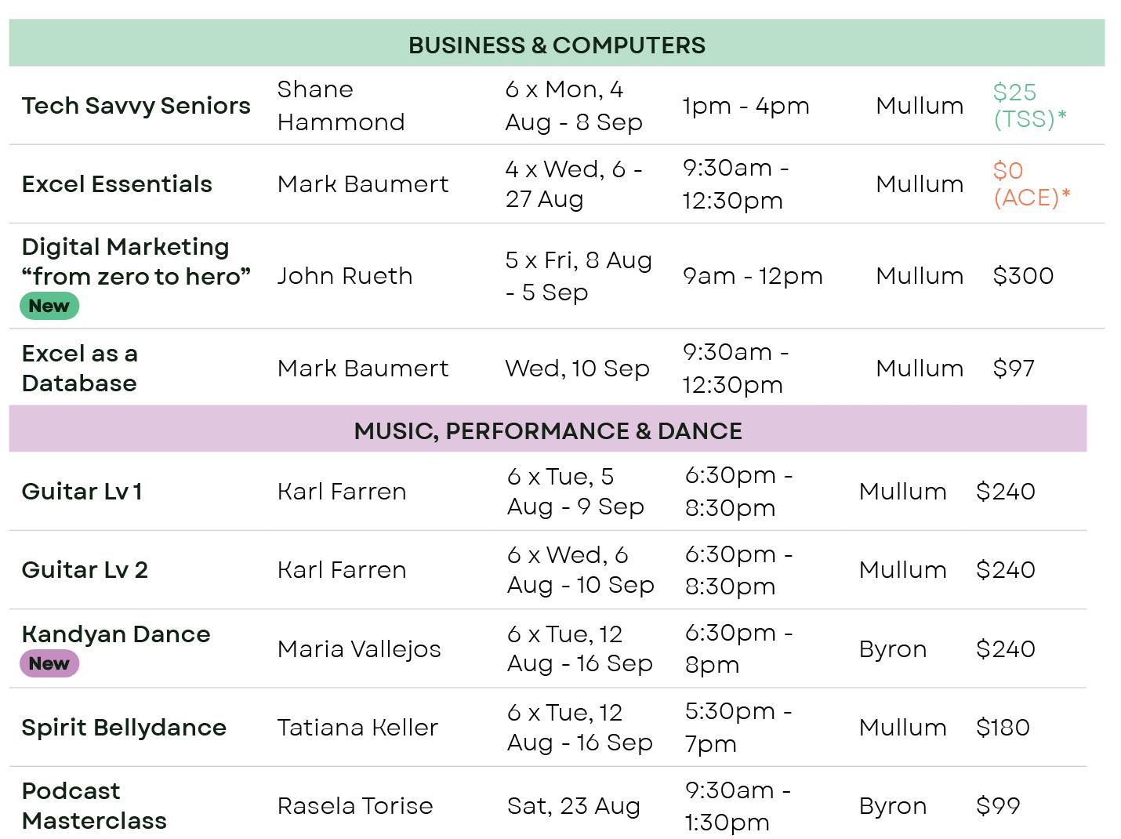The width and height of the screenshot is (1121, 839).
Task: Open the Excel Essentials course
Action: [117, 184]
